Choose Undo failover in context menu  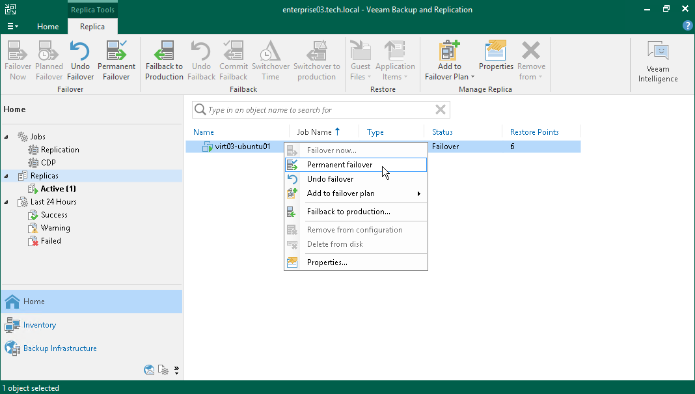click(x=356, y=179)
